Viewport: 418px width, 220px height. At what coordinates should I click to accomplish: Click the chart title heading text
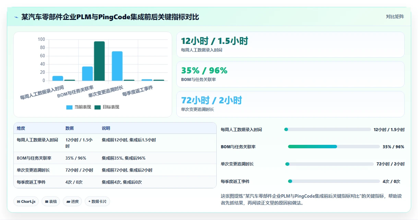110,17
